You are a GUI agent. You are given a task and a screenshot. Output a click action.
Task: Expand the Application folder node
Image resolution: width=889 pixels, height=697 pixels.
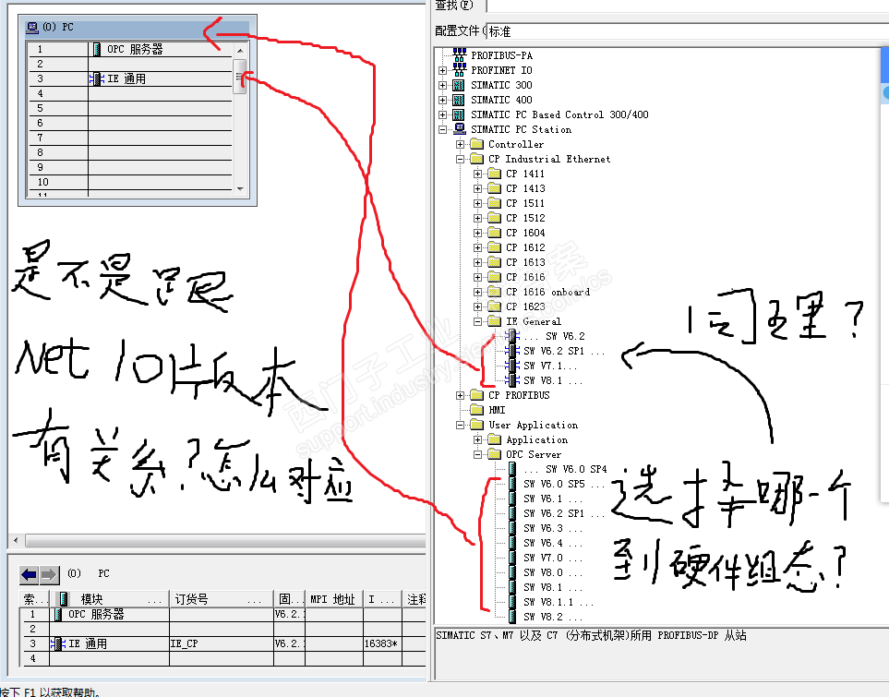click(478, 439)
